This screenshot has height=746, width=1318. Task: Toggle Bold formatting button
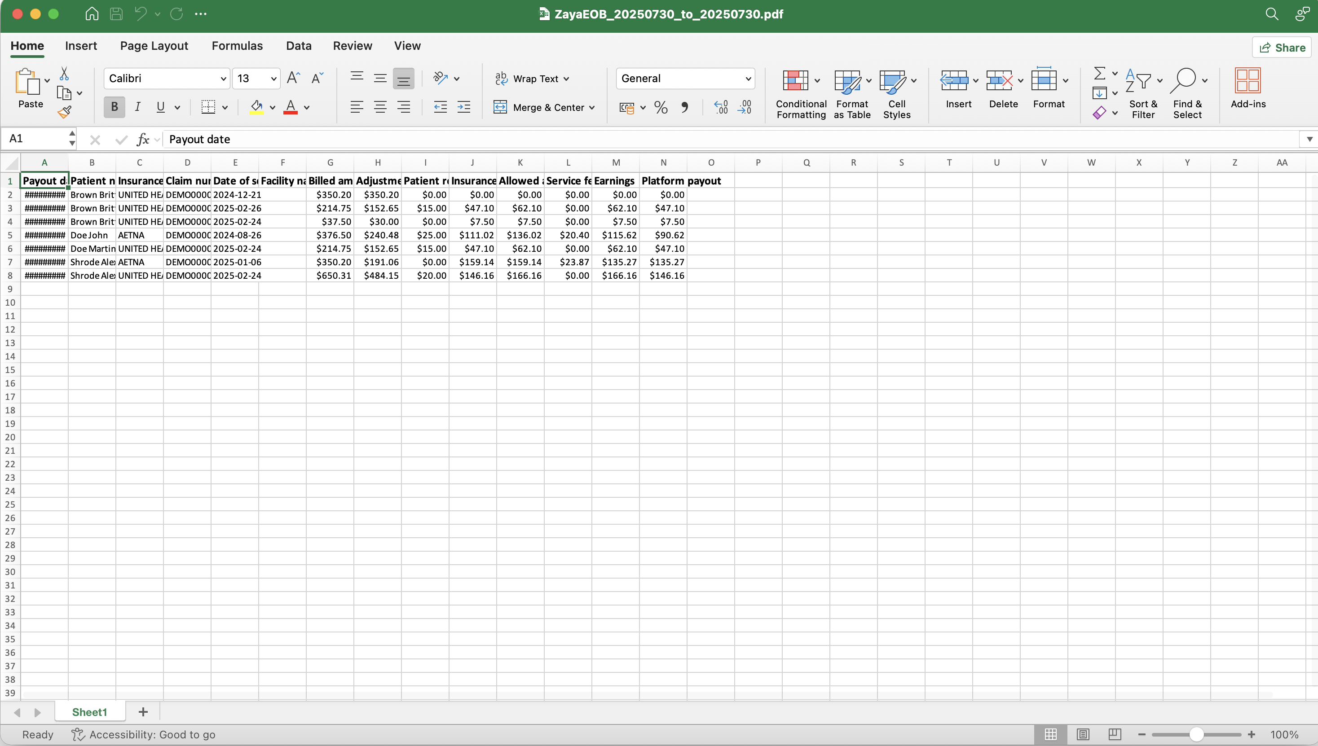(x=114, y=107)
